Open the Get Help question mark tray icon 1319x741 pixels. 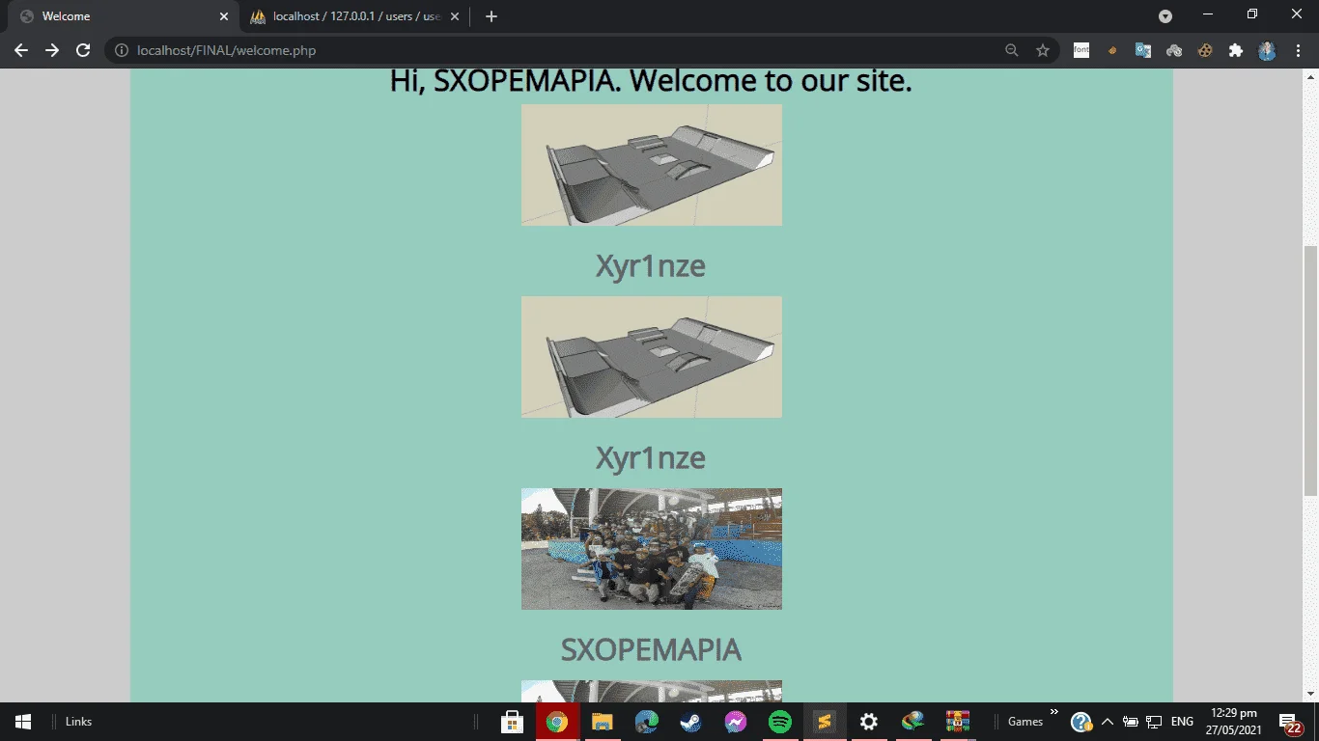click(1081, 722)
